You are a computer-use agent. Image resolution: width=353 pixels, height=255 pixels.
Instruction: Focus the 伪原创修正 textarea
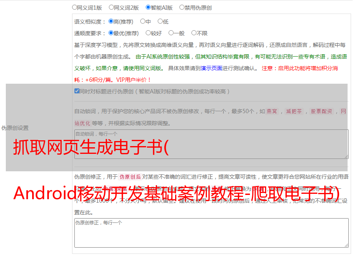212,233
